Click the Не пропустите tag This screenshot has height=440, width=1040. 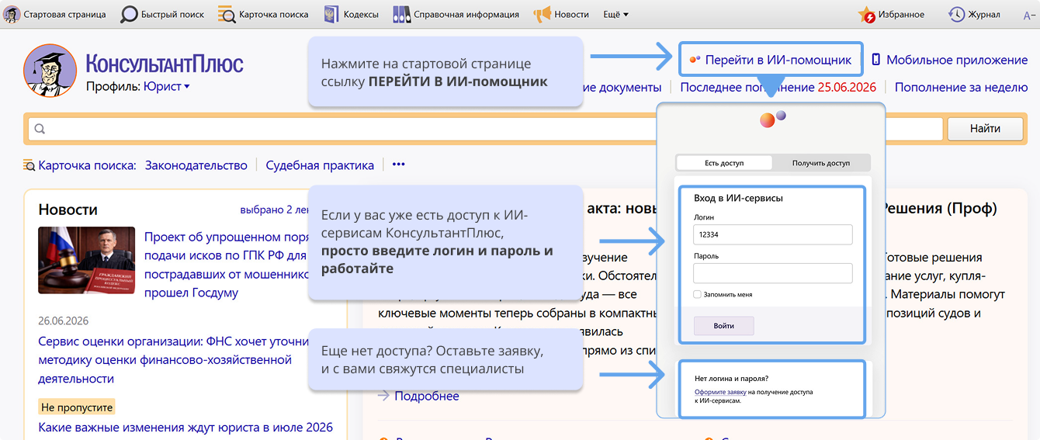click(77, 407)
